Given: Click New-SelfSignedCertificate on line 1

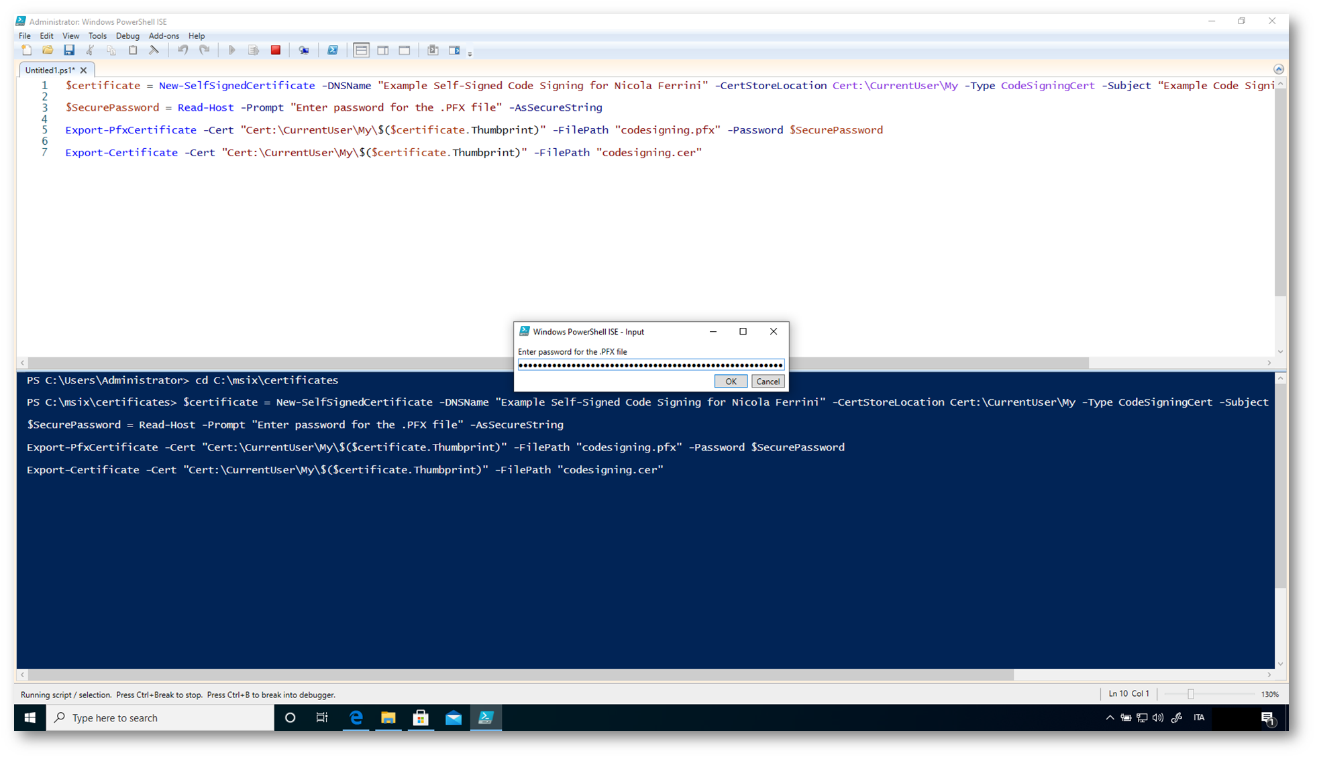Looking at the screenshot, I should (237, 85).
